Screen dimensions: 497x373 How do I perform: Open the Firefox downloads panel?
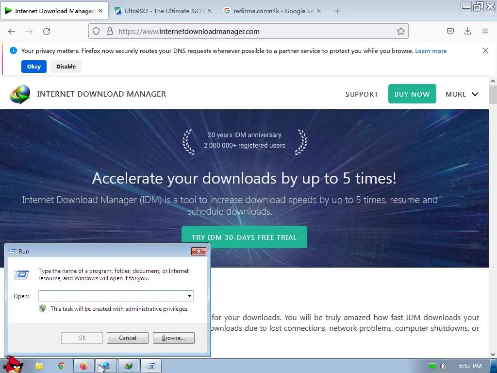point(467,31)
